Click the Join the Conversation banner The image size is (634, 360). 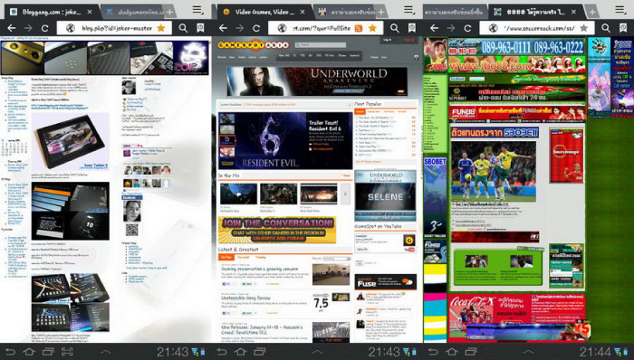276,230
